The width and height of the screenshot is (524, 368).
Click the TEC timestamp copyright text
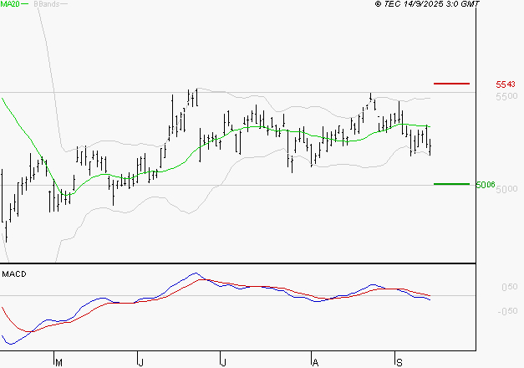pos(427,5)
